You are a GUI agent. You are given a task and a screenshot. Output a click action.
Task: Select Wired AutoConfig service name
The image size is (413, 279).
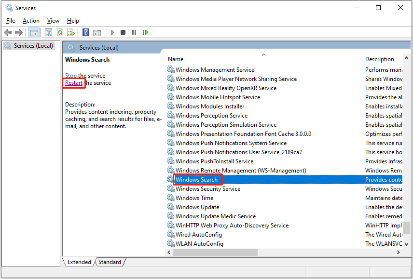[x=199, y=234]
